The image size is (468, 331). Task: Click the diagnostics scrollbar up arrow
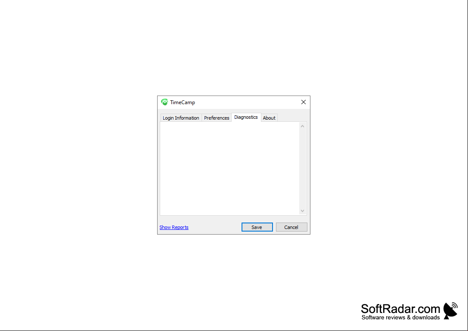point(302,126)
